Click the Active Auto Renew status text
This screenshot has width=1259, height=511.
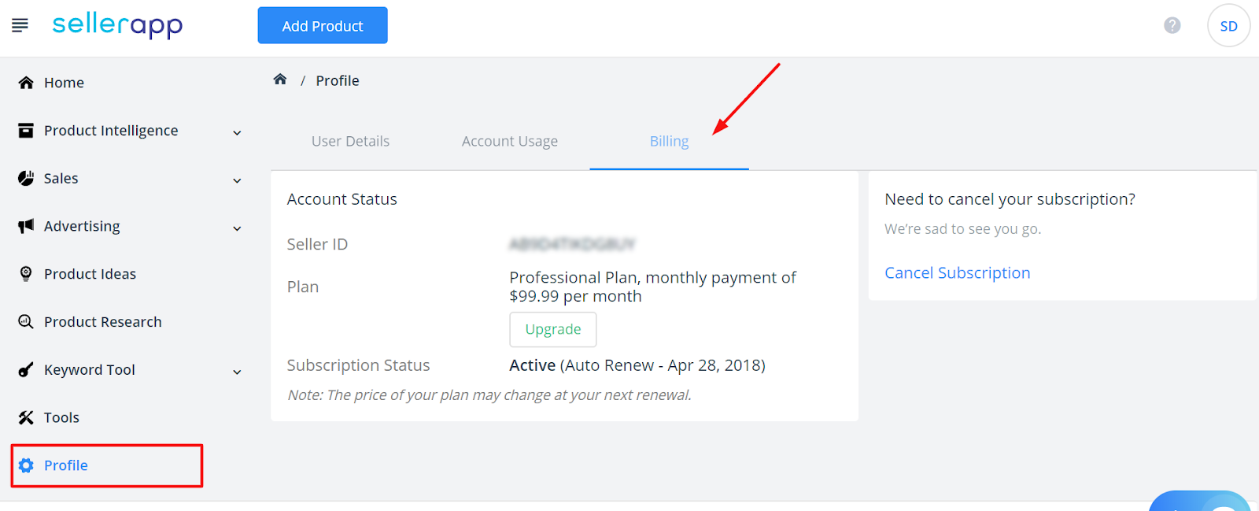pos(637,365)
